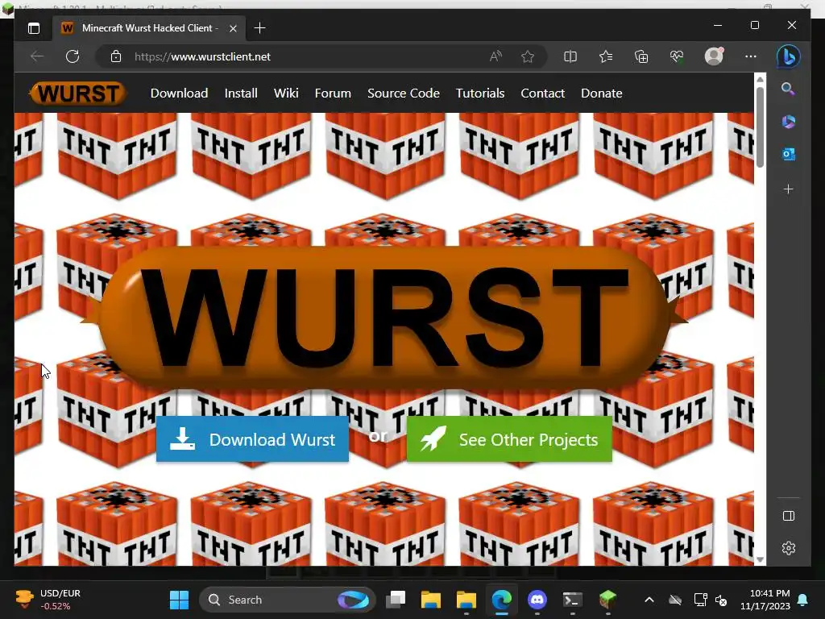Click the green See Other Projects button
This screenshot has height=619, width=825.
[509, 439]
